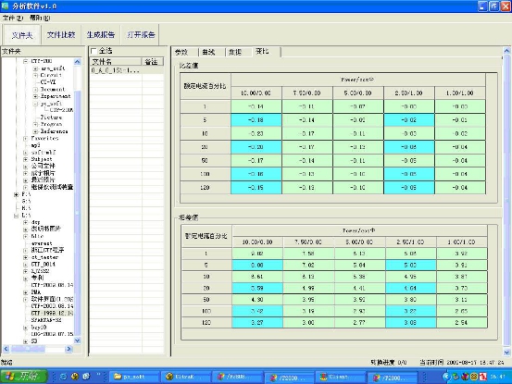Expand the Document folder node
The width and height of the screenshot is (512, 384).
coord(35,90)
